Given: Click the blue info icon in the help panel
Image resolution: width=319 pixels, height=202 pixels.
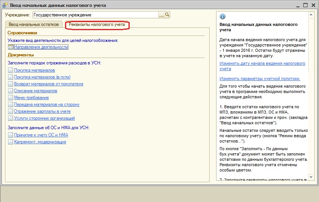Looking at the screenshot, I should (223, 16).
